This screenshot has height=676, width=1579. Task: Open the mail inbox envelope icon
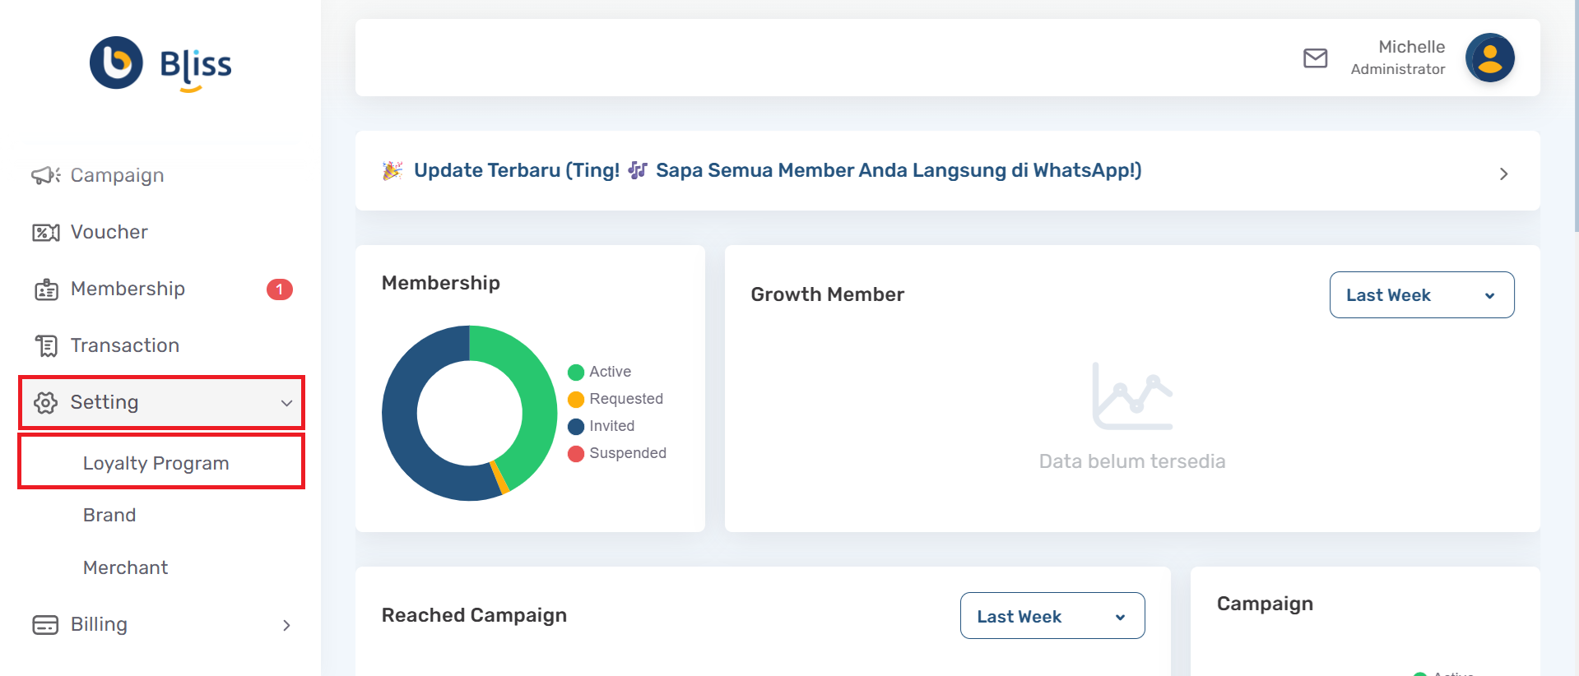1315,58
